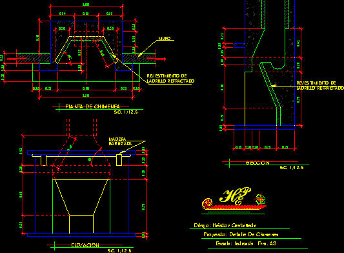The image size is (344, 253).
Task: Select the 1.50 bottom dimension in plan
Action: (86, 96)
